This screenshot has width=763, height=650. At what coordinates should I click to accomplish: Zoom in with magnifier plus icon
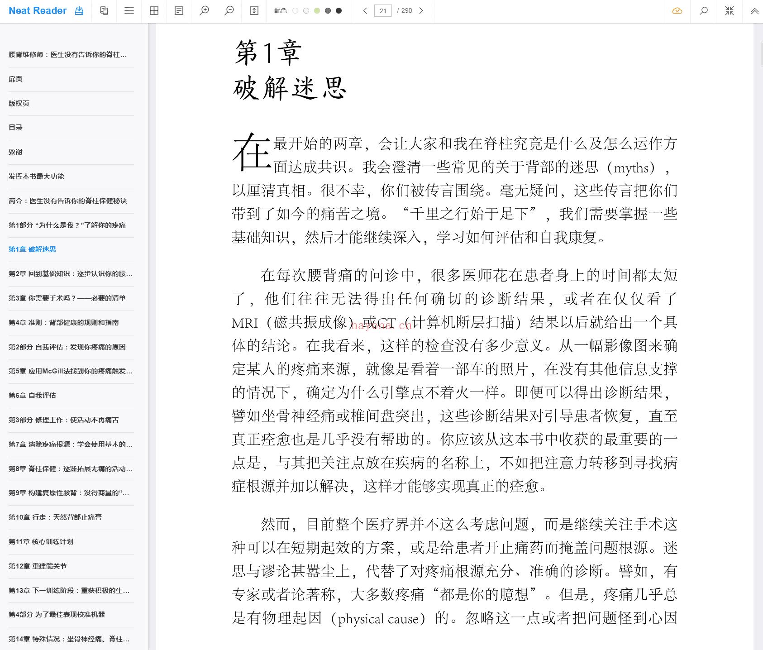(204, 11)
